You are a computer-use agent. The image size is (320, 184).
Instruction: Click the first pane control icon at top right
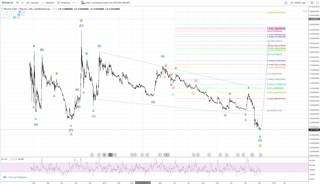coord(304,11)
